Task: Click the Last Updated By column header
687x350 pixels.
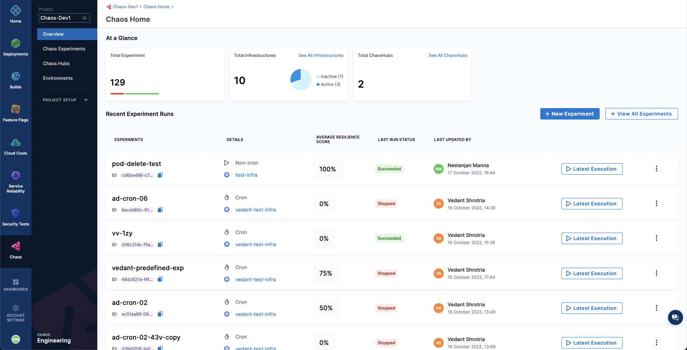Action: (452, 140)
